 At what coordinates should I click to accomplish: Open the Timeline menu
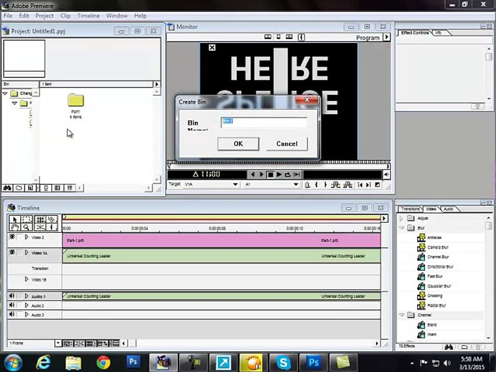(88, 16)
